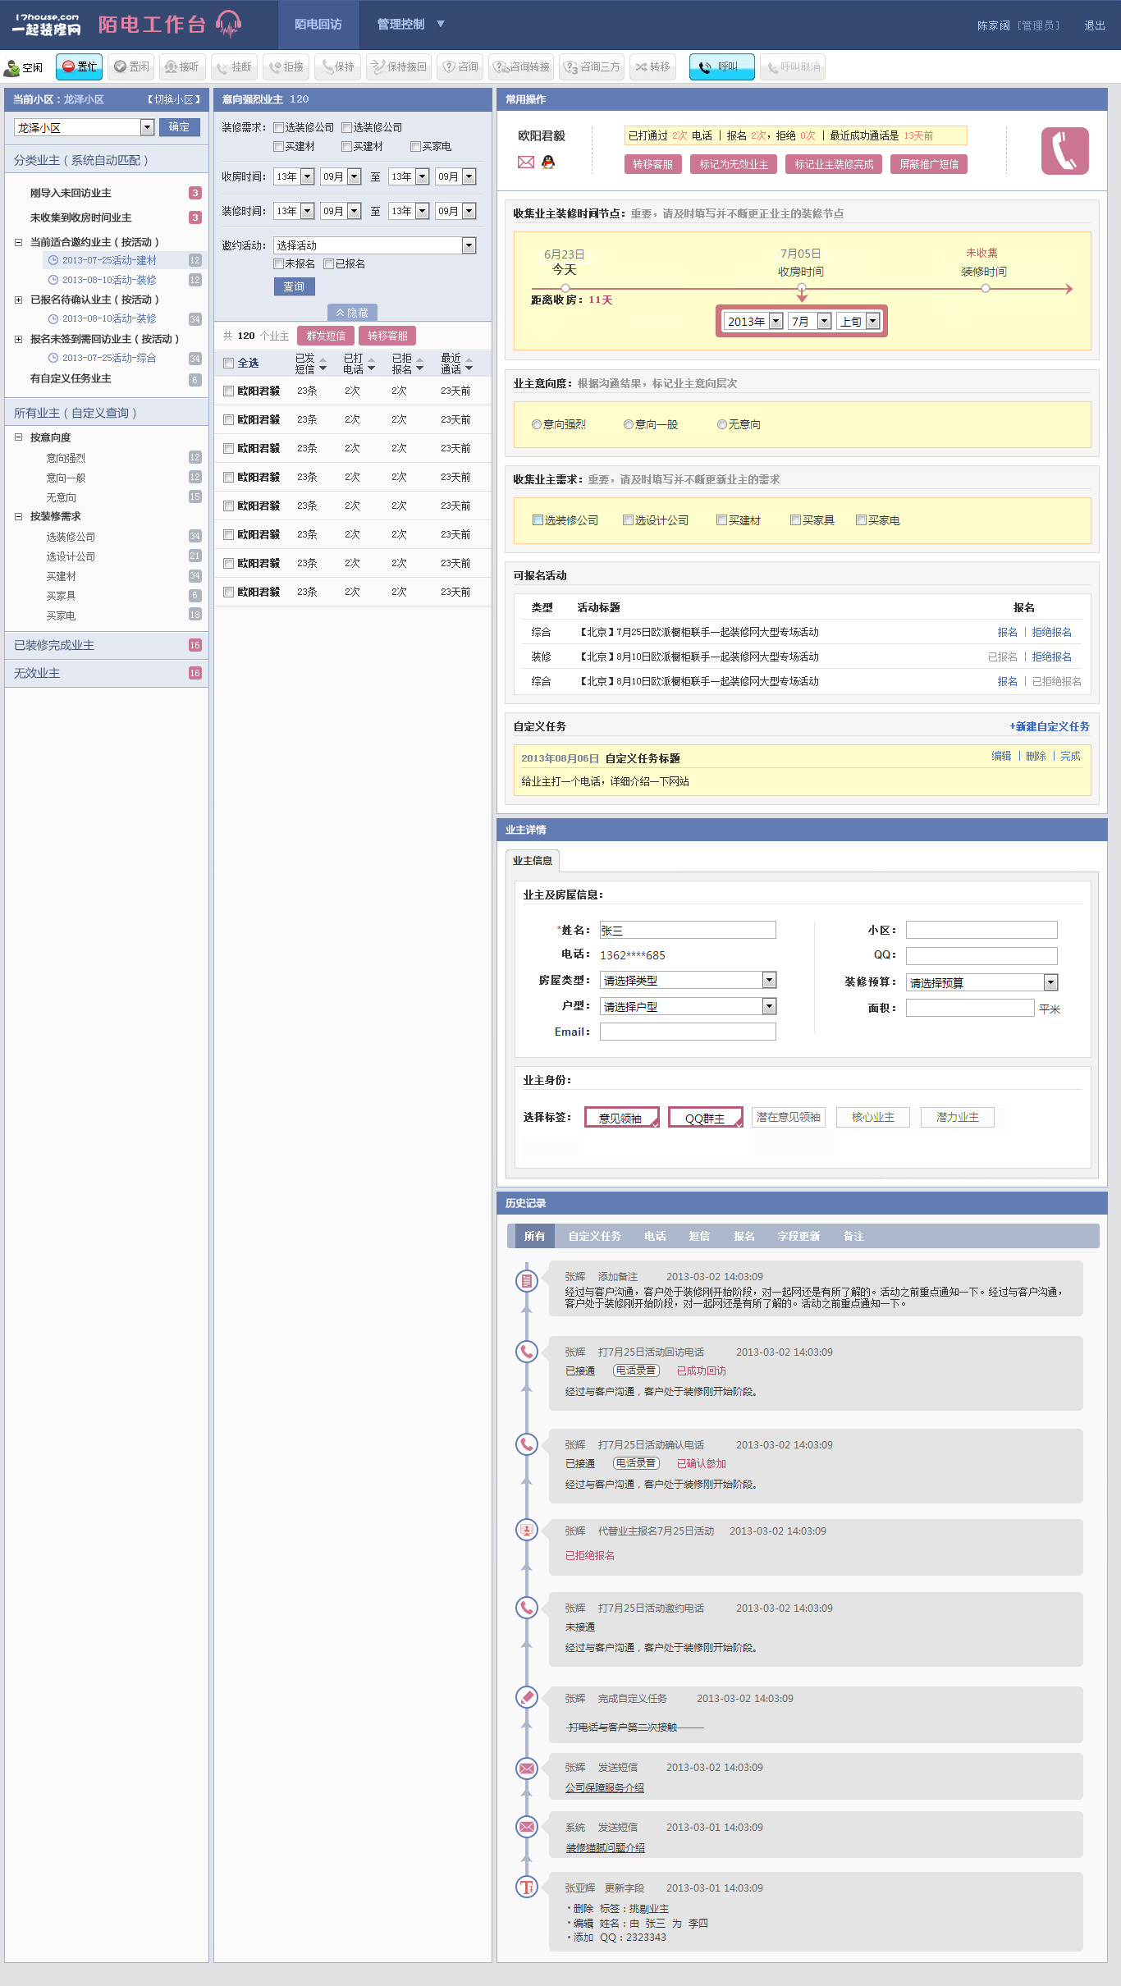Click pencil icon beside 完成自定义任务 record
This screenshot has height=1986, width=1121.
pyautogui.click(x=526, y=1696)
